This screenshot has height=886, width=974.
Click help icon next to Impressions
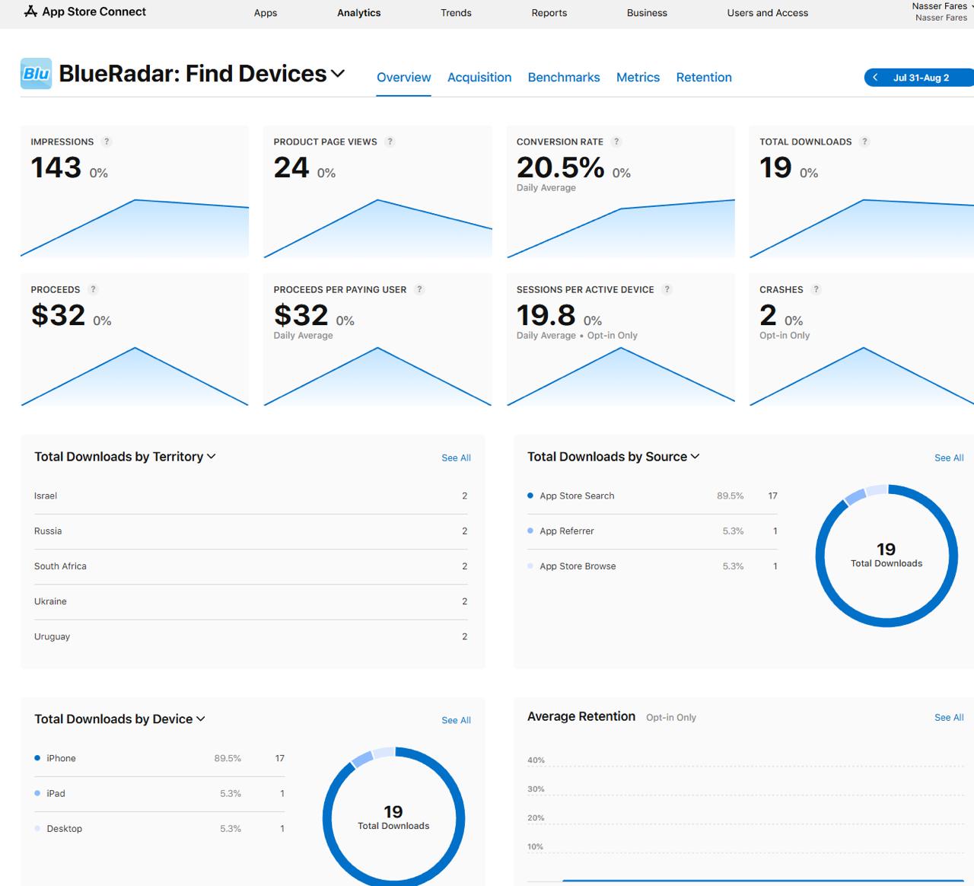pyautogui.click(x=107, y=142)
